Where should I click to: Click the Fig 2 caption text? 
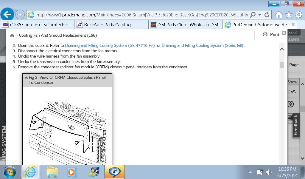coord(67,80)
